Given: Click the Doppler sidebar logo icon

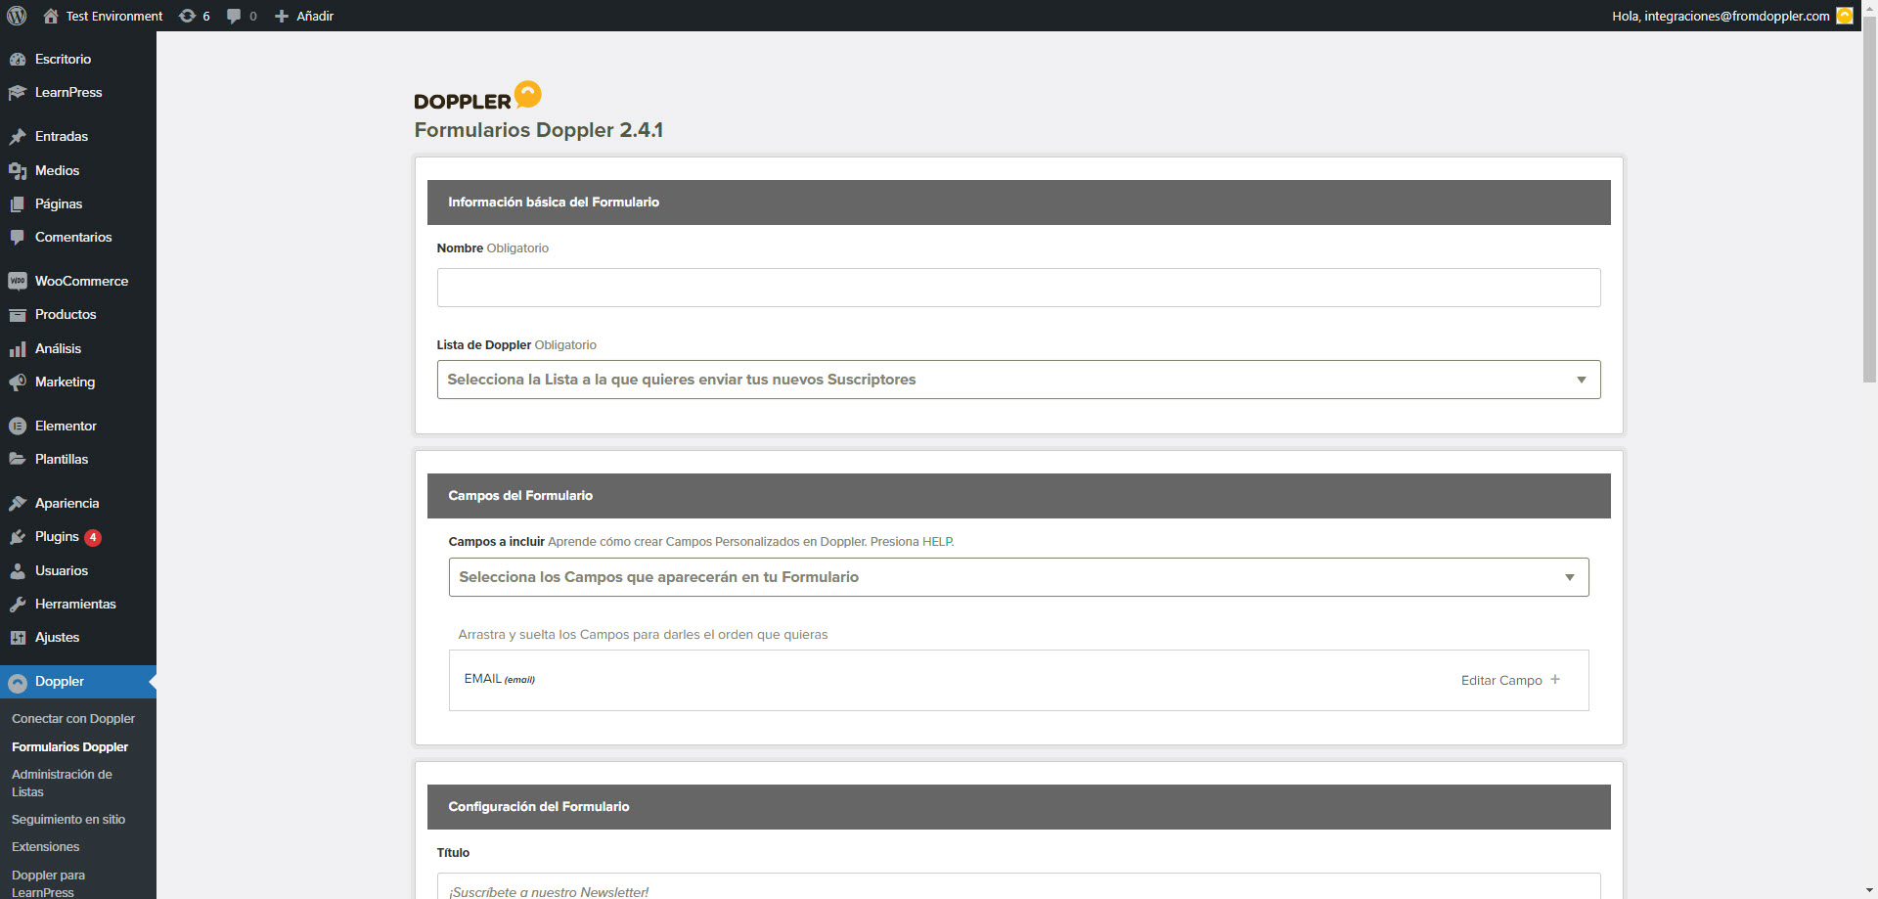Looking at the screenshot, I should (x=18, y=683).
